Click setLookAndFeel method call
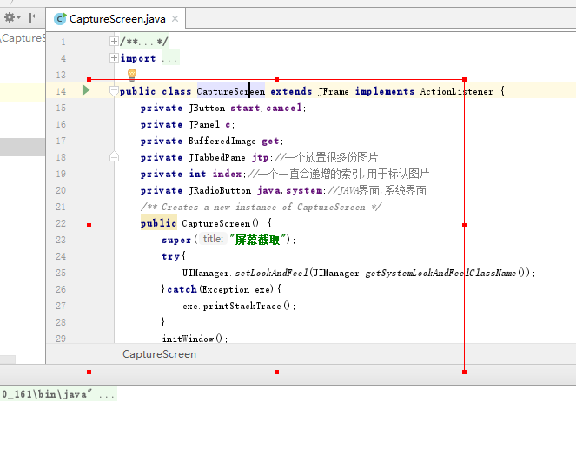Viewport: 576px width, 468px height. (x=271, y=273)
